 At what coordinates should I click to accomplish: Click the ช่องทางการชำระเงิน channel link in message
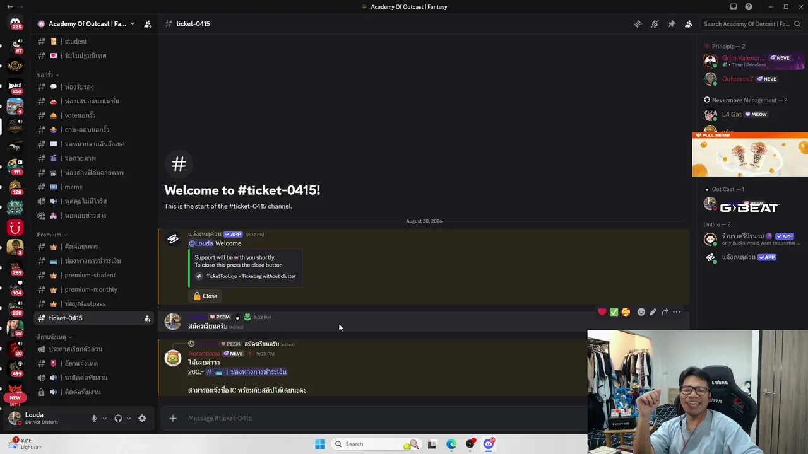click(x=246, y=372)
